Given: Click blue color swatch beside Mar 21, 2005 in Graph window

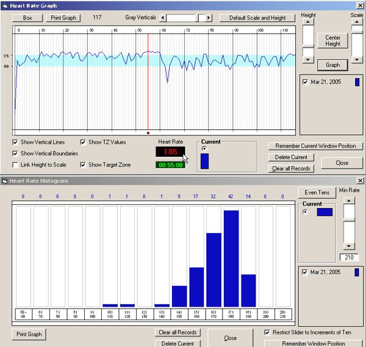Looking at the screenshot, I should coord(357,82).
